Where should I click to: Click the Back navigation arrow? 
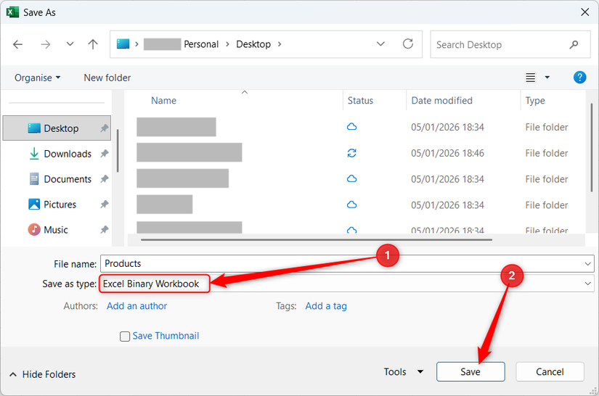coord(18,44)
